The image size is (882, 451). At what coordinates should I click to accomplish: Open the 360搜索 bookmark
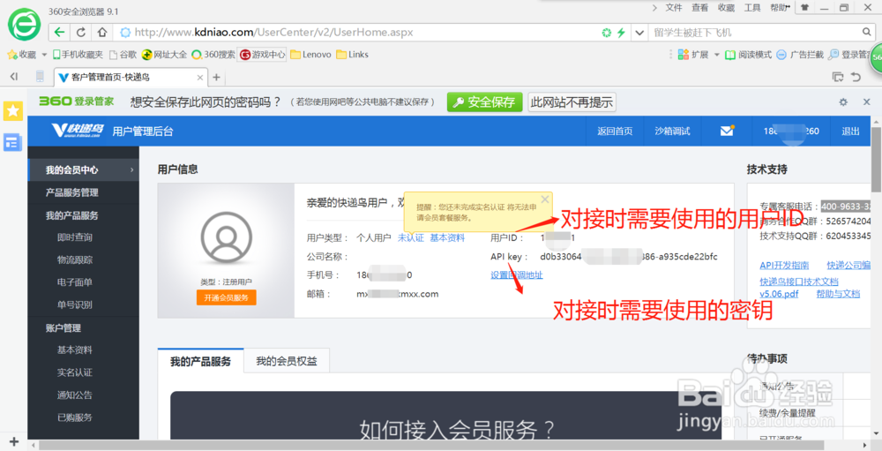coord(213,55)
